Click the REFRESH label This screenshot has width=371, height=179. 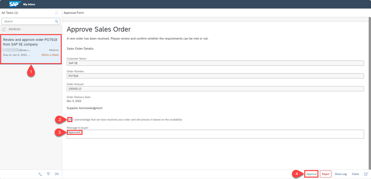[x=15, y=29]
